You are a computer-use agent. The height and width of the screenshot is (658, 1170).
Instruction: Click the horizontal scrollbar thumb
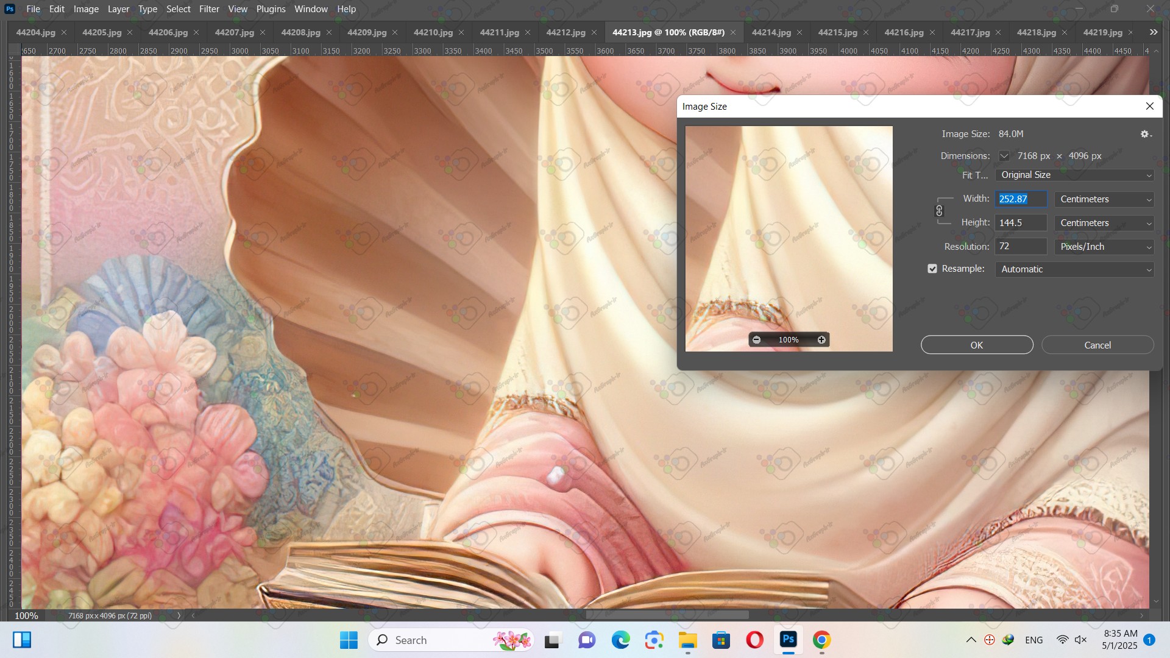click(667, 615)
